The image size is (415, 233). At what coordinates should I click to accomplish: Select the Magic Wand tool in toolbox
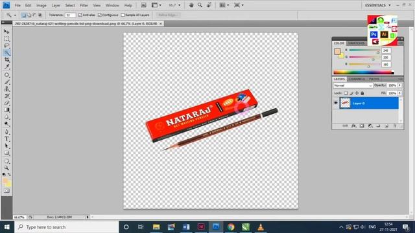[x=6, y=53]
